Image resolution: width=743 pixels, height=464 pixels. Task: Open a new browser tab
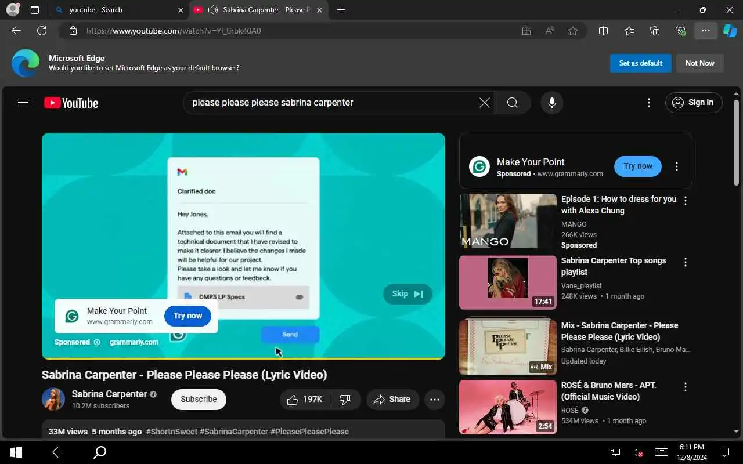341,10
